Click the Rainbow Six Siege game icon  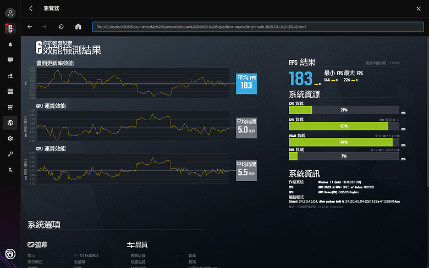click(x=10, y=29)
